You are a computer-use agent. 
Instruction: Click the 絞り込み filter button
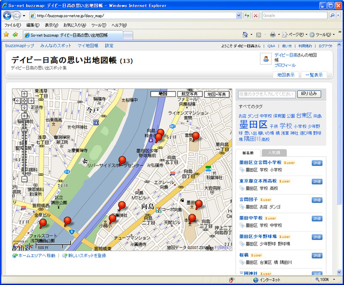pos(309,94)
